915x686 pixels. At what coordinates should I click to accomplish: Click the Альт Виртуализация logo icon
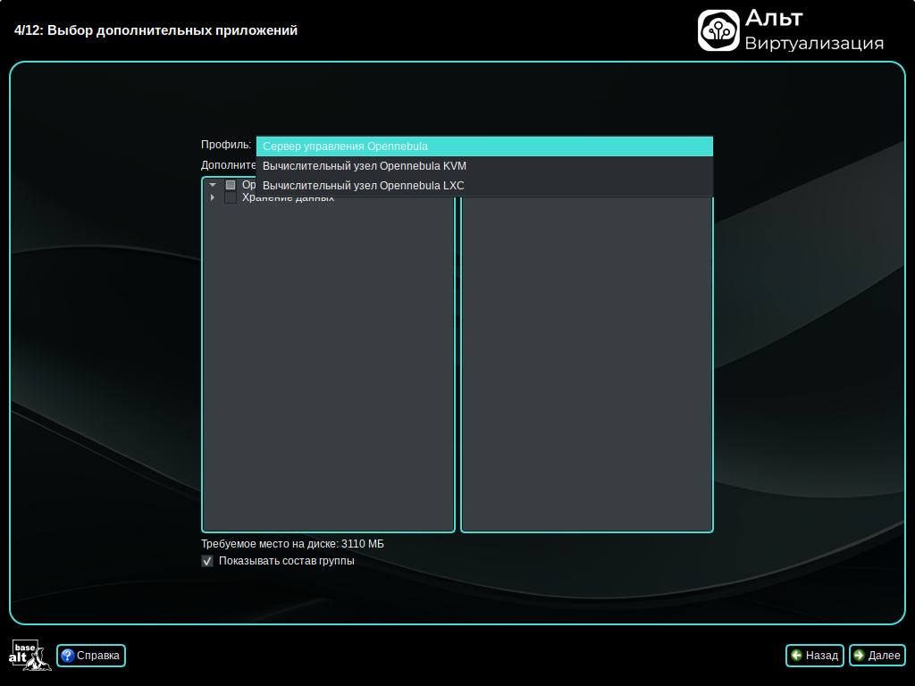tap(718, 30)
